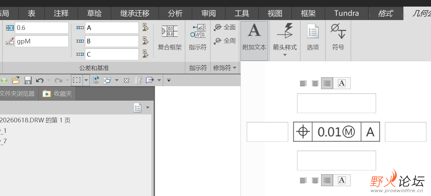Screen dimensions: 431x196
Task: Right-align text for lower additional text box
Action: click(x=327, y=180)
